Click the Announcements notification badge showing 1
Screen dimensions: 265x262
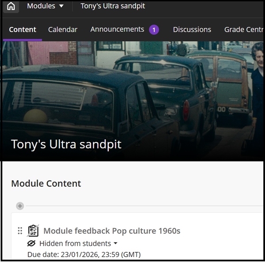[x=154, y=30]
